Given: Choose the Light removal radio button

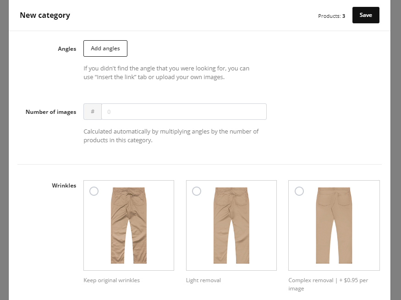Looking at the screenshot, I should 197,191.
